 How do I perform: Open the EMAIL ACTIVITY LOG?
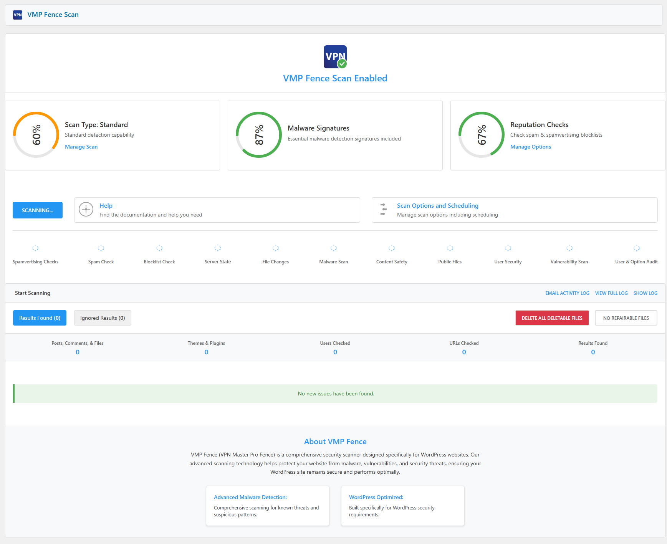(567, 293)
